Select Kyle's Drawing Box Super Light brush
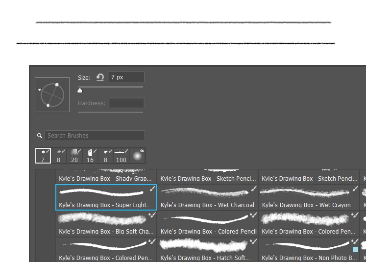Screen dimensions: 366x262 pos(106,197)
